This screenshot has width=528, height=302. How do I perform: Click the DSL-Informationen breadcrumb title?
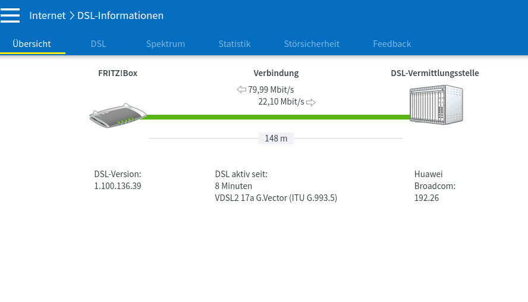(120, 15)
